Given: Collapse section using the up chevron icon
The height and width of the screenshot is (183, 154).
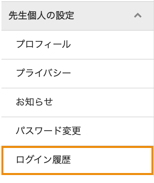Looking at the screenshot, I should 138,15.
